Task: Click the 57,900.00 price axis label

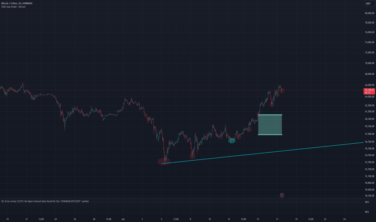Action: coord(370,134)
